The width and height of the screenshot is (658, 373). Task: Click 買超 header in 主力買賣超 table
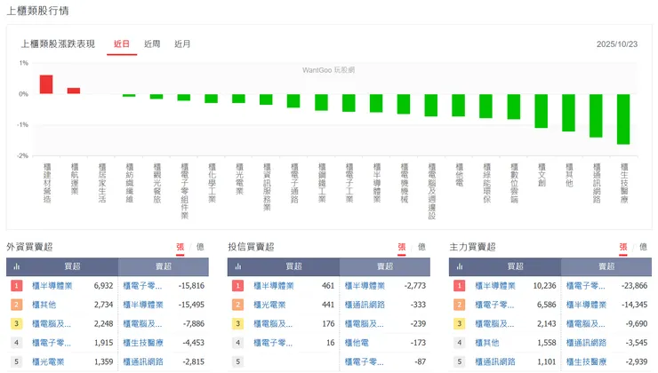tap(516, 266)
